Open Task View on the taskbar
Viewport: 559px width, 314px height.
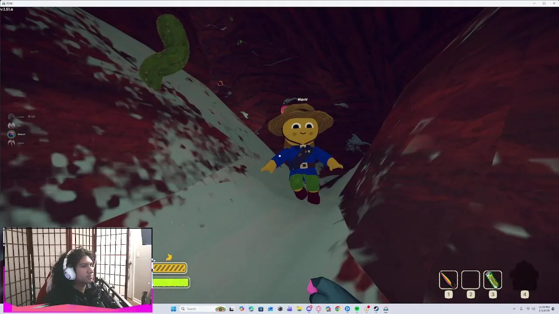tap(231, 309)
